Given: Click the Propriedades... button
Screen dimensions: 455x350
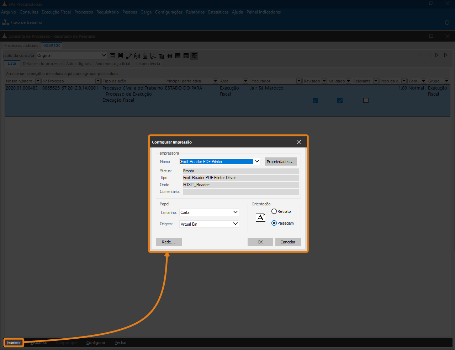Looking at the screenshot, I should (280, 162).
